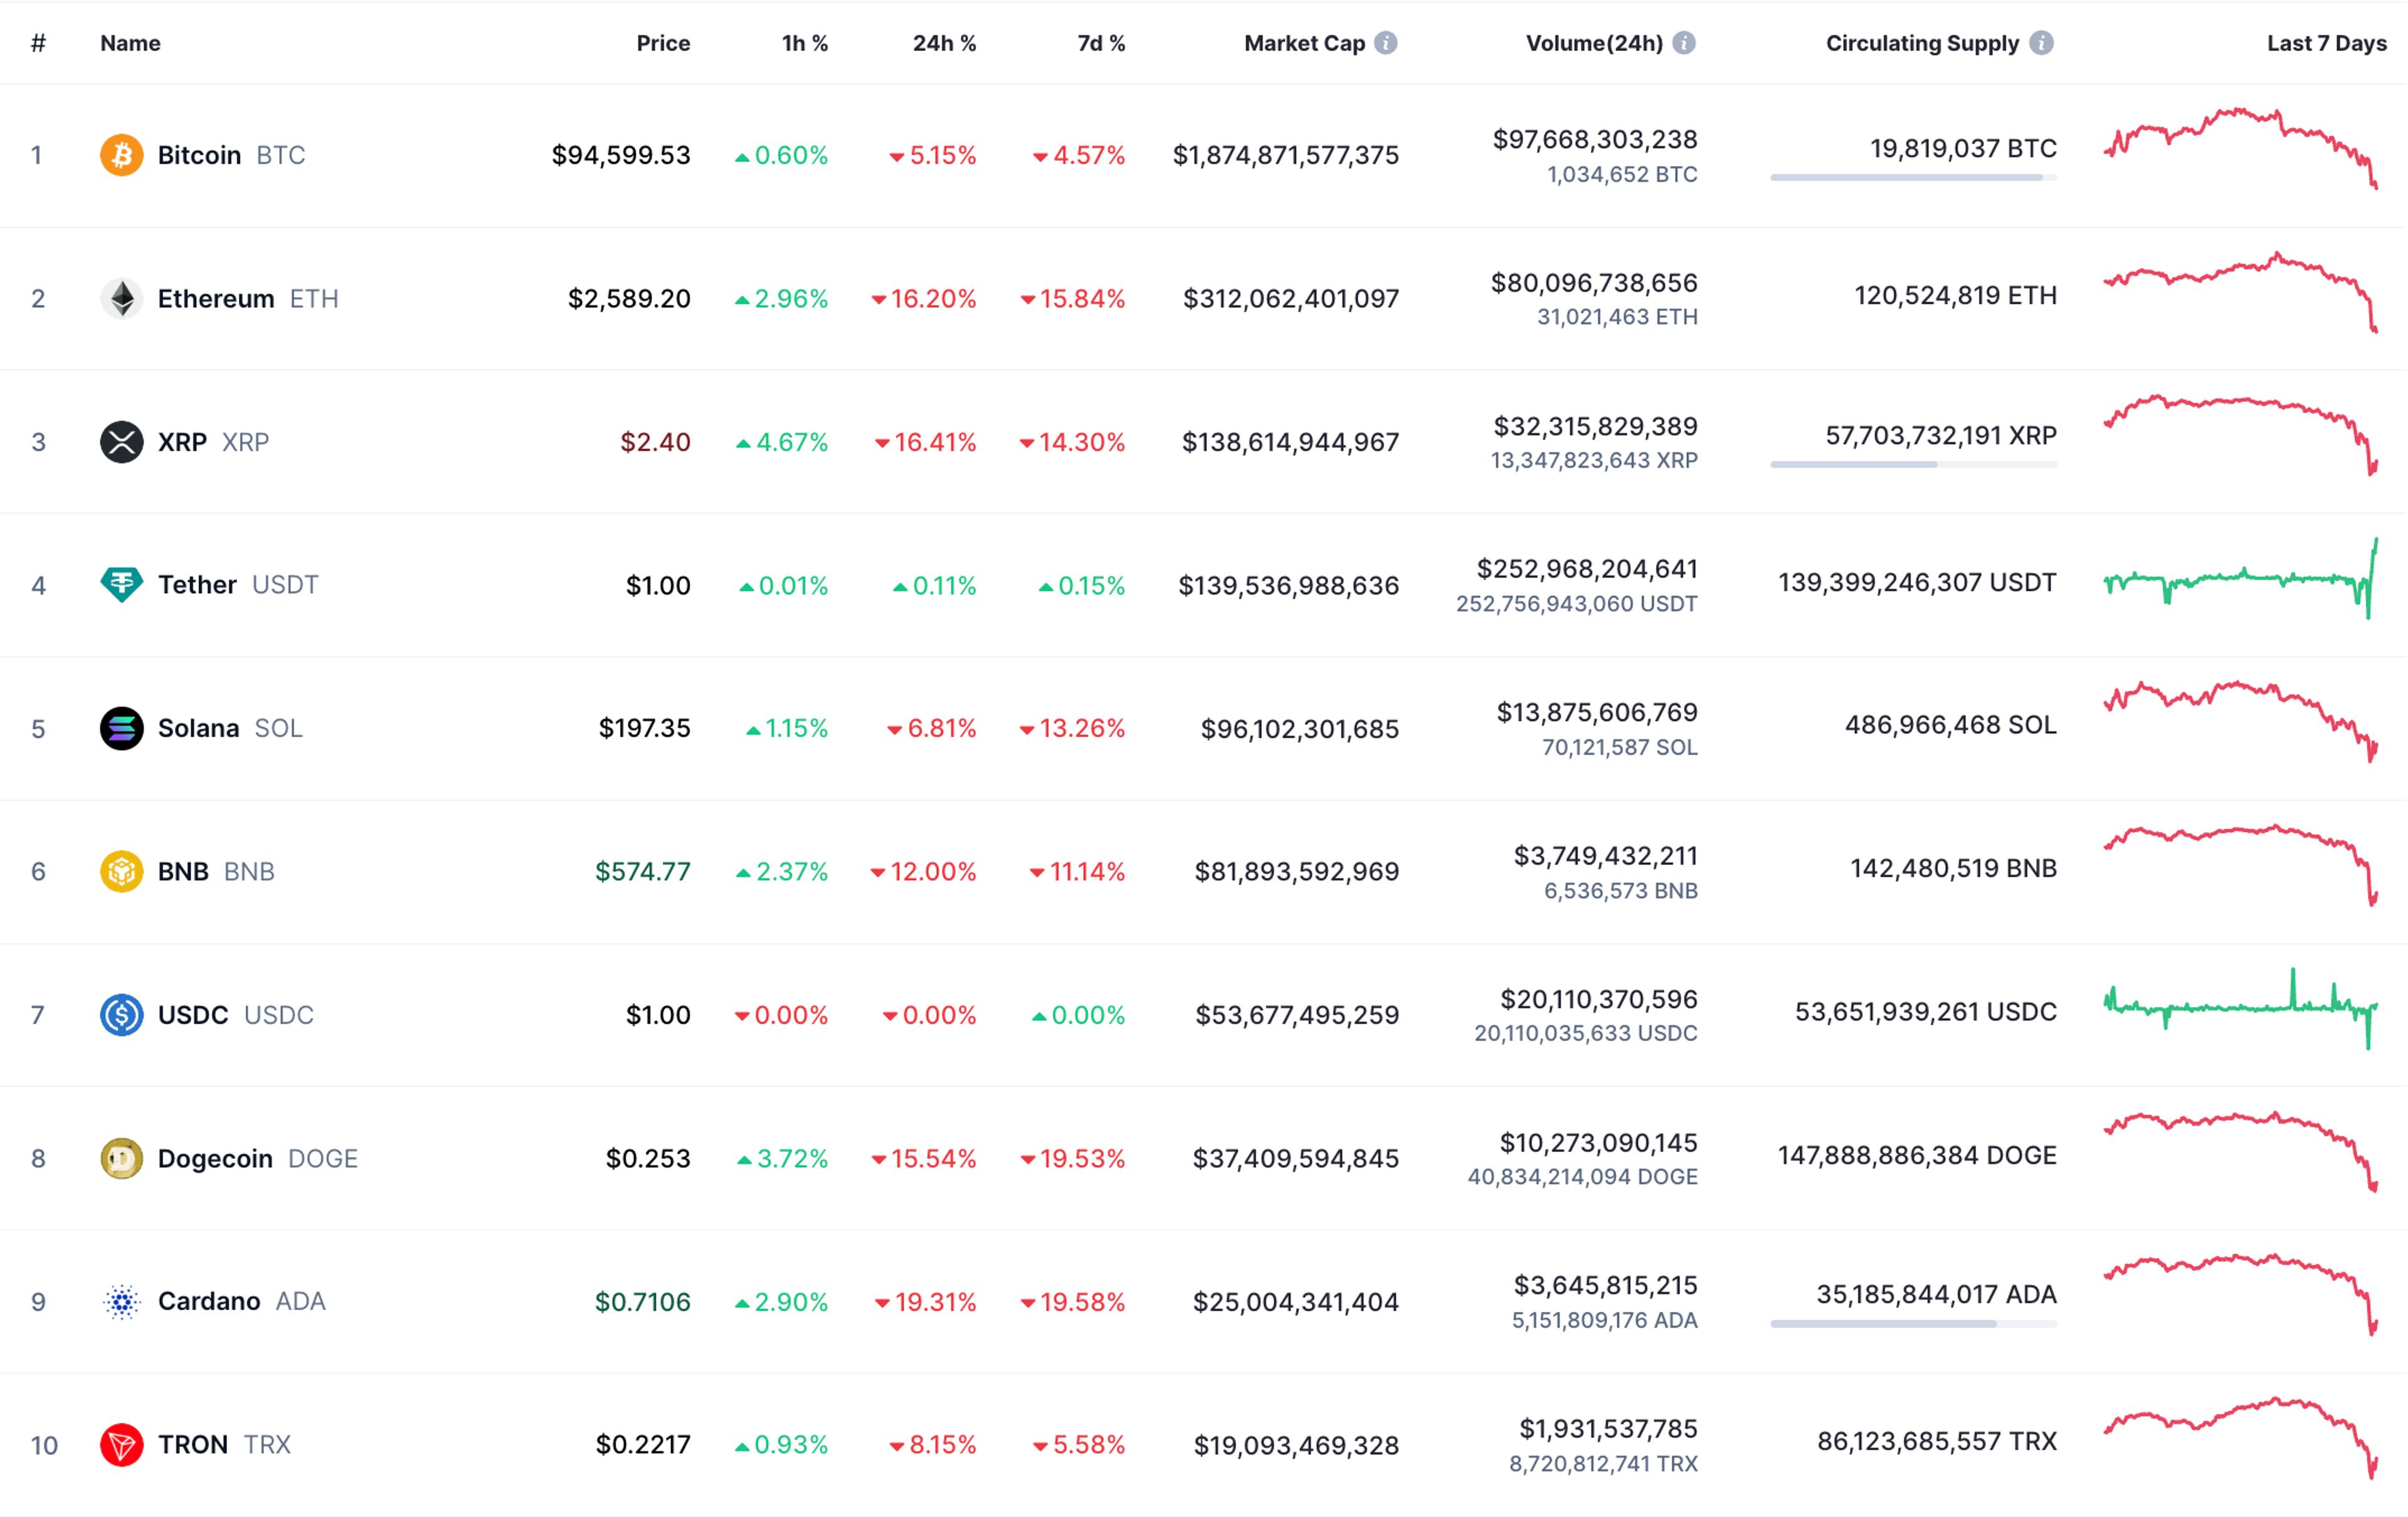This screenshot has width=2408, height=1517.
Task: Click the Bitcoin coin logo icon
Action: tap(121, 155)
